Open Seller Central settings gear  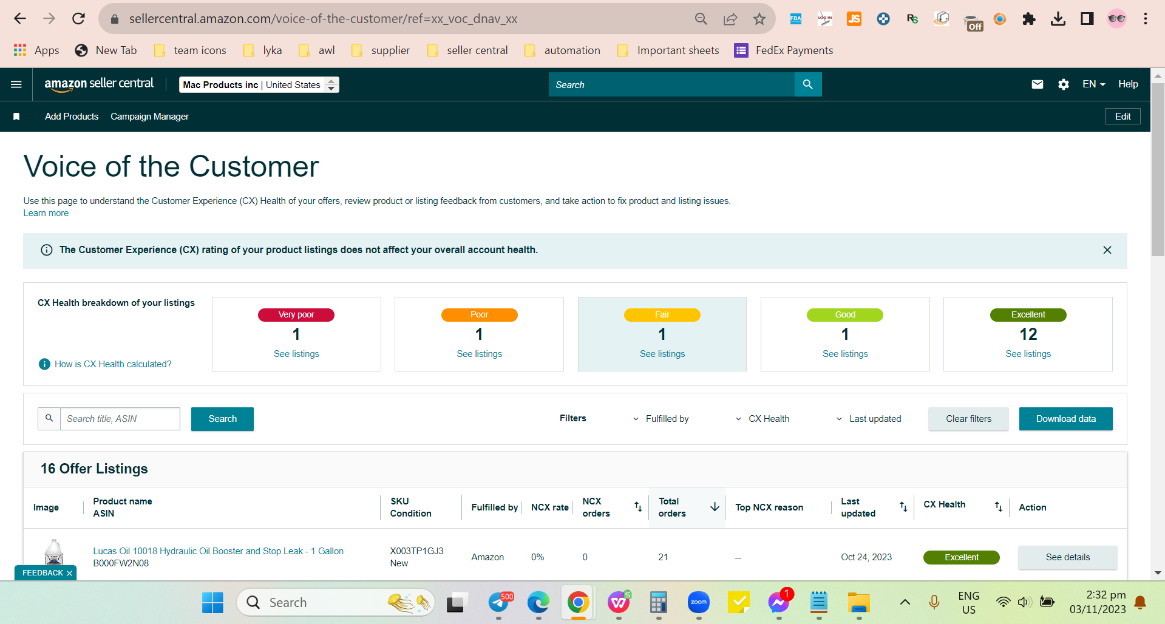pyautogui.click(x=1064, y=84)
